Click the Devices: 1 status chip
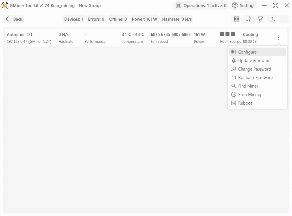 [74, 19]
